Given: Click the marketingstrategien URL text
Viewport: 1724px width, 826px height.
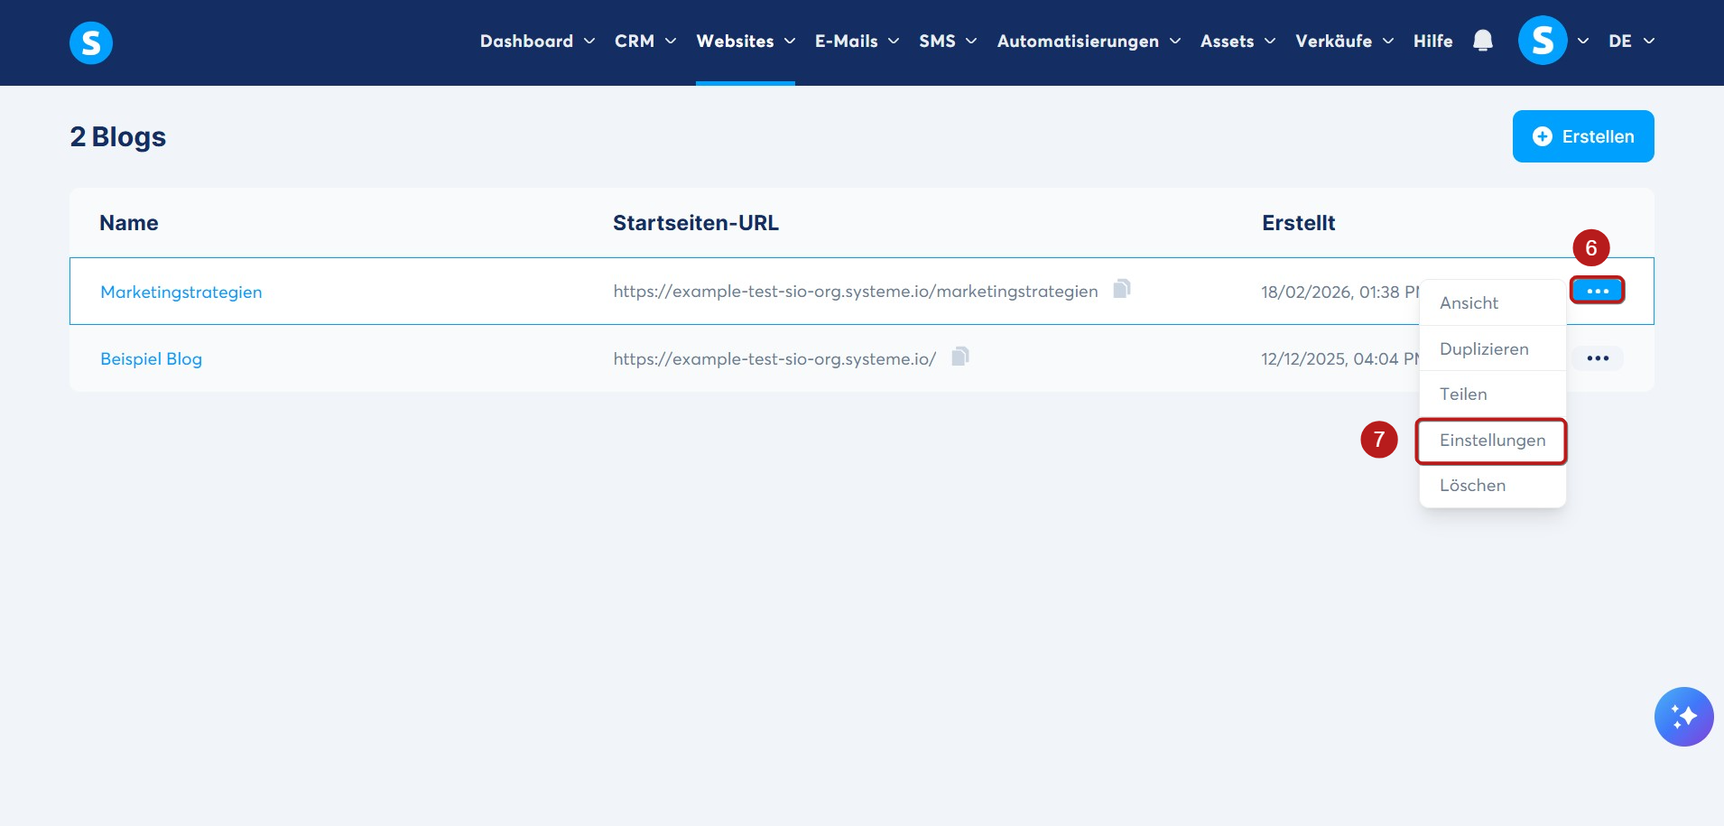Looking at the screenshot, I should tap(856, 291).
